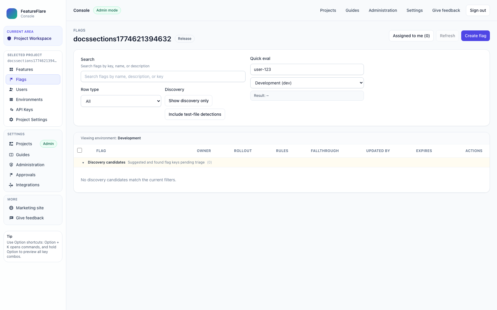Click the Projects dashboard icon in Settings

coord(11,144)
